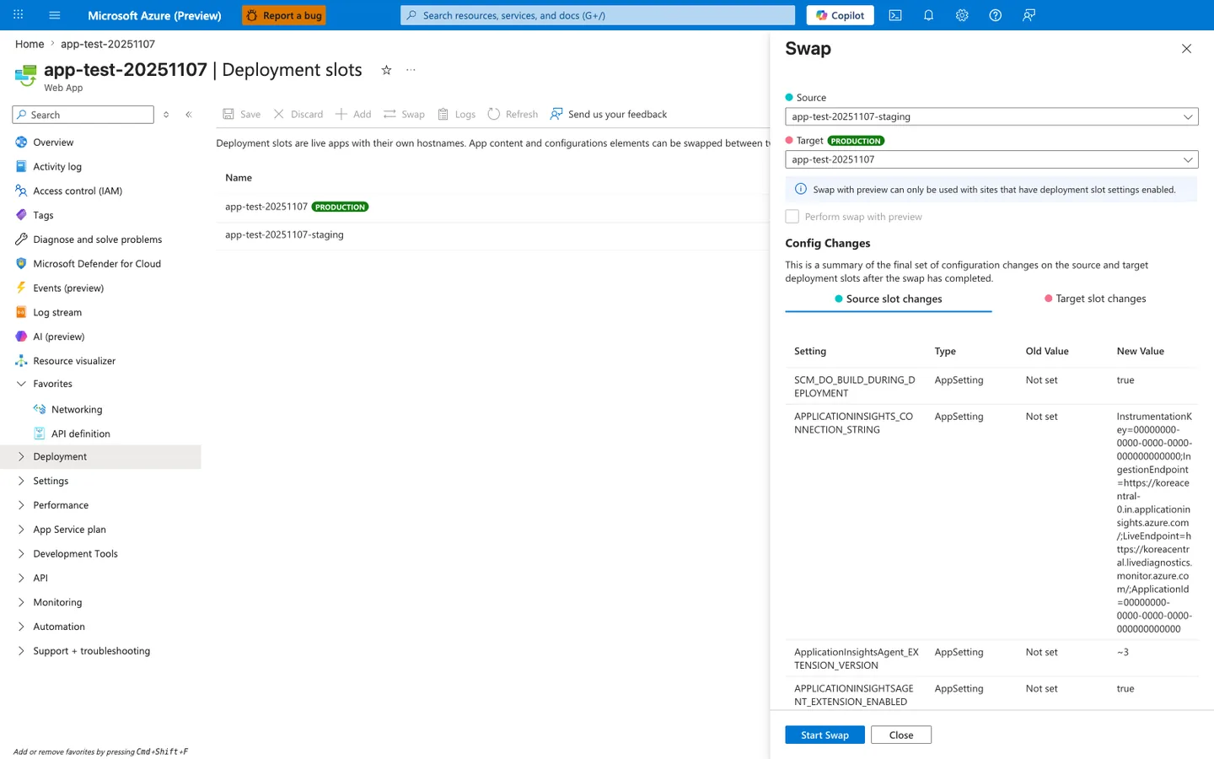Image resolution: width=1214 pixels, height=759 pixels.
Task: Expand the Monitoring menu group
Action: click(101, 602)
